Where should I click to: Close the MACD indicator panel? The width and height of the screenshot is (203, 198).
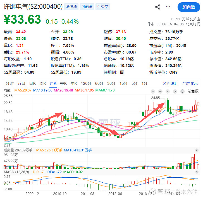tap(197, 172)
